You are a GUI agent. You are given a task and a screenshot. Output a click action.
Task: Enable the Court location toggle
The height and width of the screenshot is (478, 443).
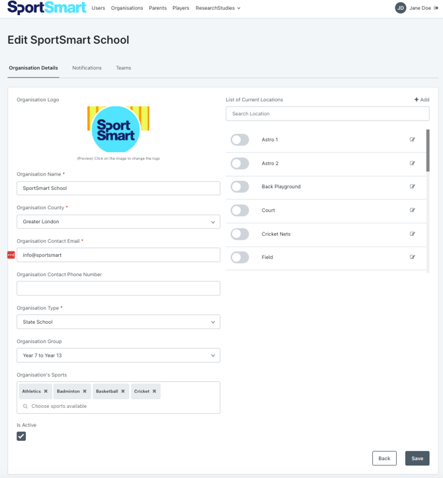pos(239,211)
